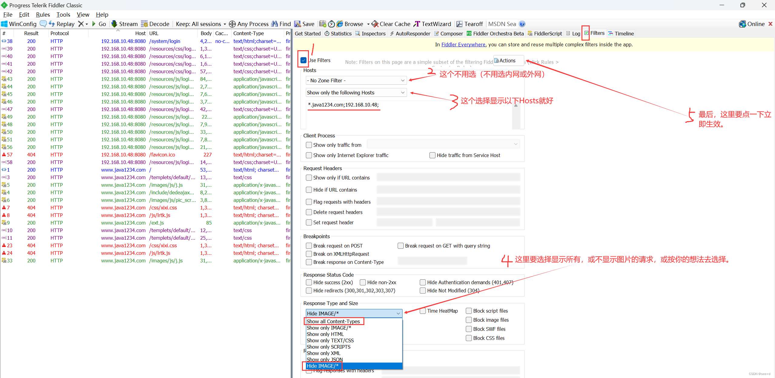775x378 pixels.
Task: Open the TextWizard tool
Action: point(432,24)
